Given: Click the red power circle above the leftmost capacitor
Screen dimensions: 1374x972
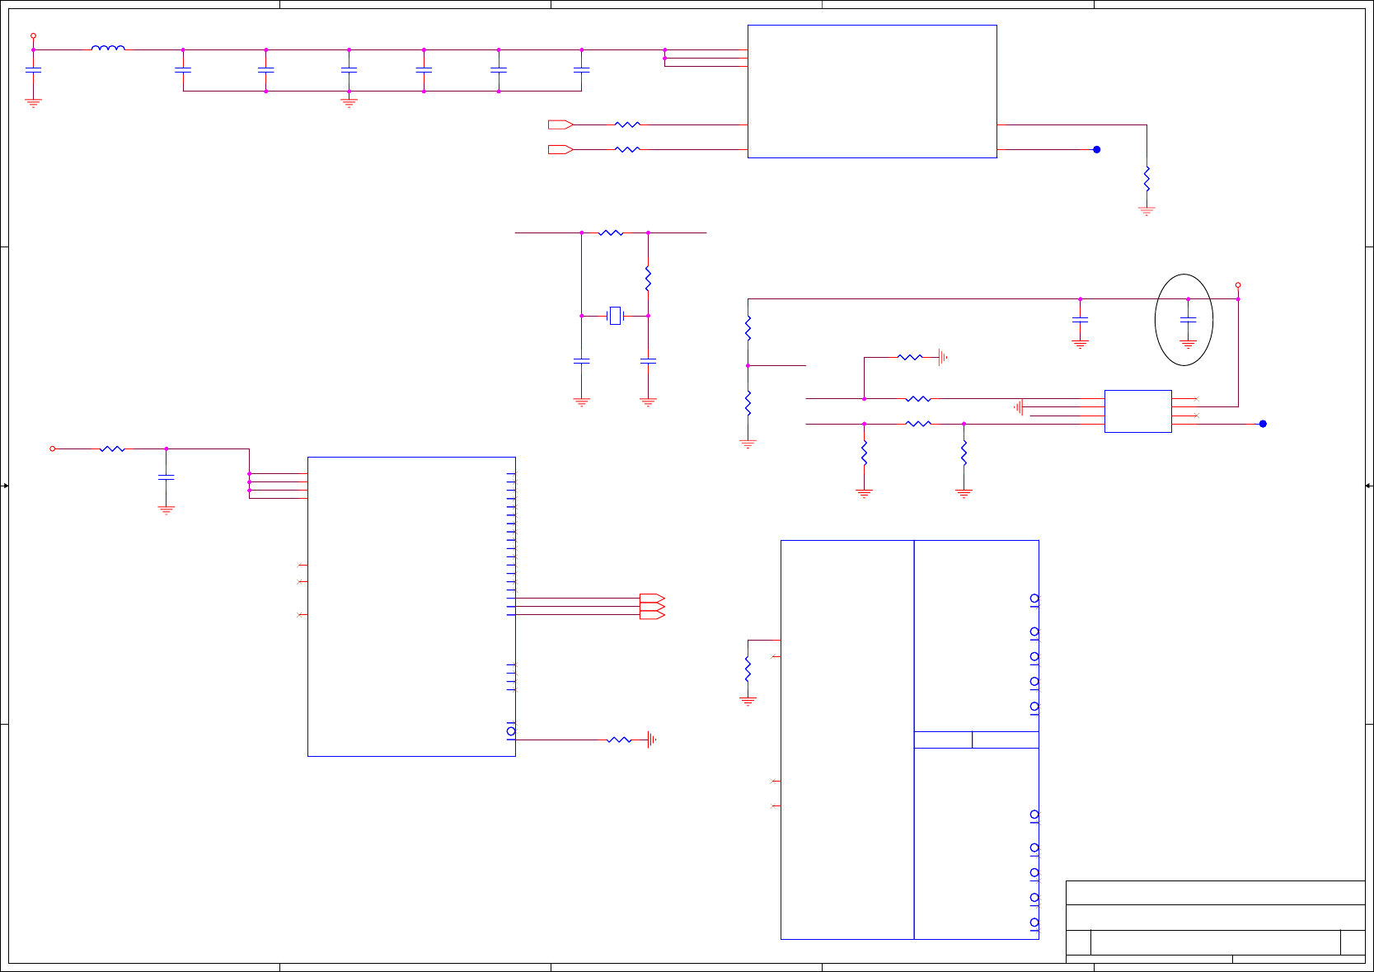Looking at the screenshot, I should [33, 35].
